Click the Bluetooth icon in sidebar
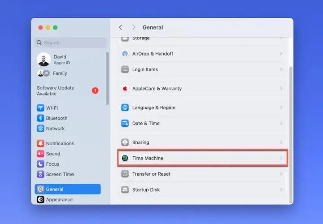The height and width of the screenshot is (224, 323). tap(40, 118)
